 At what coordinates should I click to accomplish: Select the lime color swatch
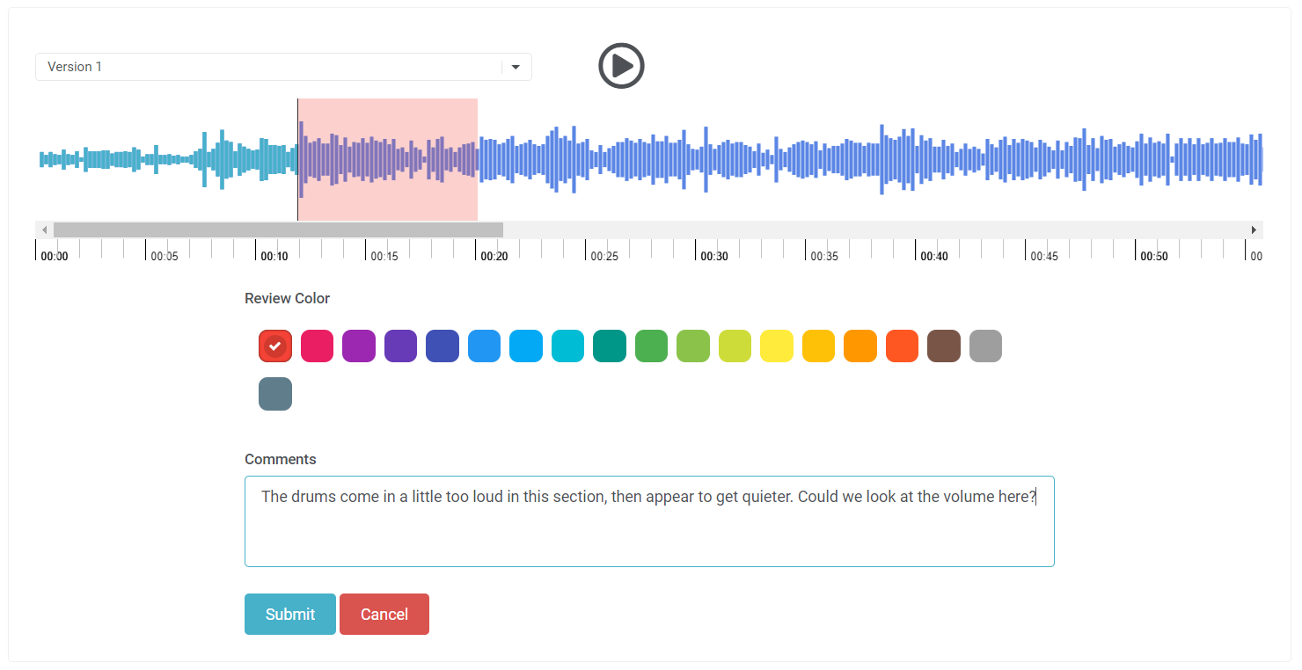[735, 346]
